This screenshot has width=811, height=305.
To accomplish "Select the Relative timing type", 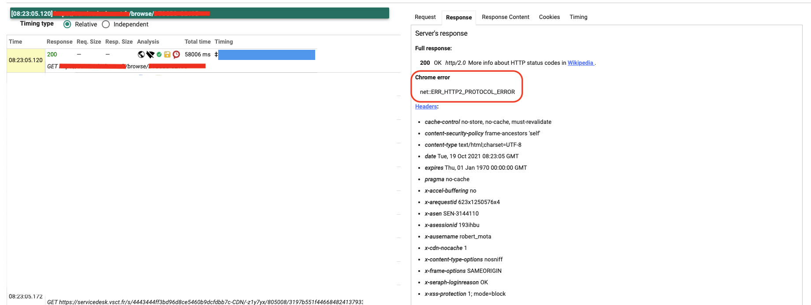I will tap(67, 24).
